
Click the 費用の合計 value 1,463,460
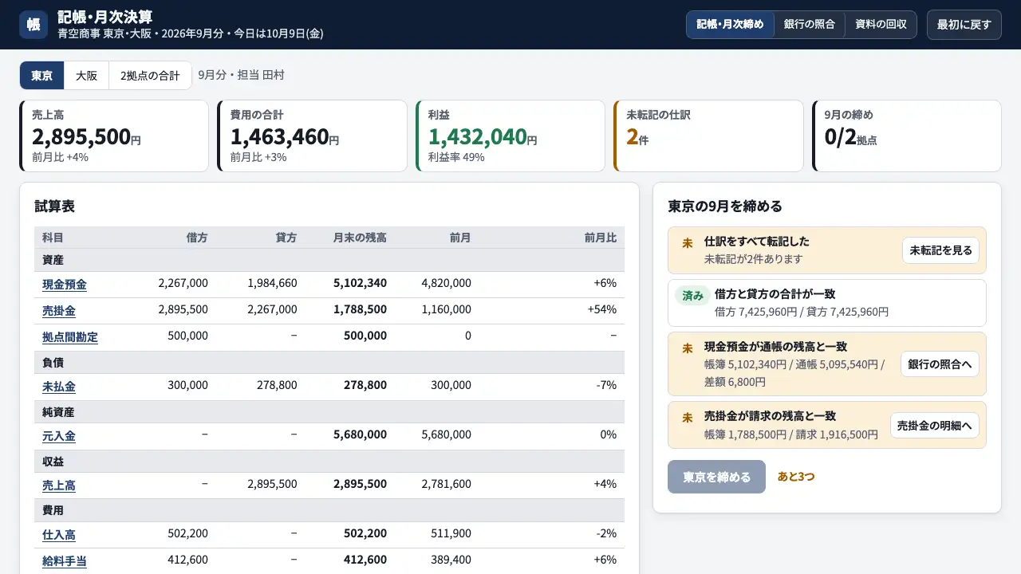pyautogui.click(x=279, y=137)
